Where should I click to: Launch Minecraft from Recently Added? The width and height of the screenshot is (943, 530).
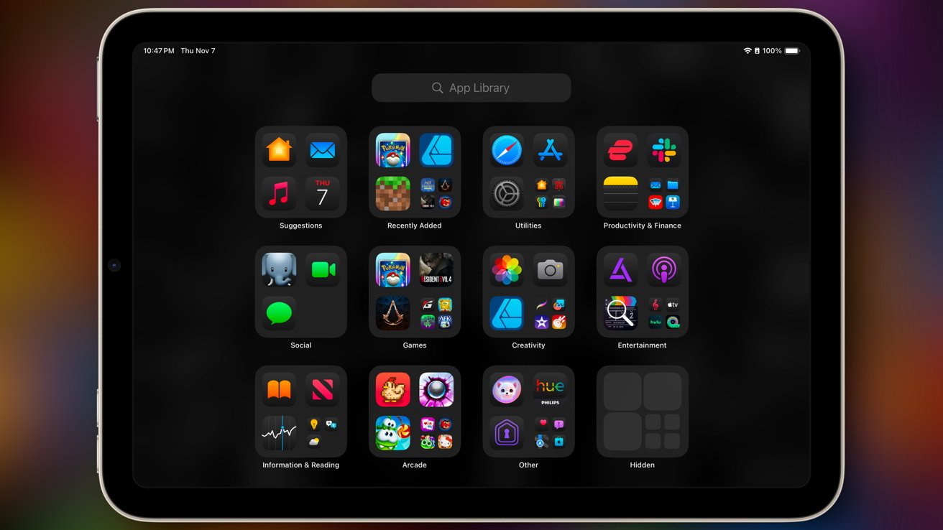(393, 194)
